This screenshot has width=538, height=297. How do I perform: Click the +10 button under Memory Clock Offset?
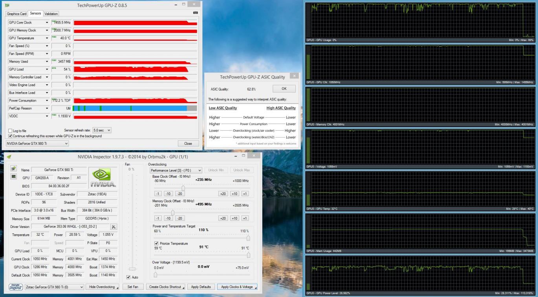(234, 219)
